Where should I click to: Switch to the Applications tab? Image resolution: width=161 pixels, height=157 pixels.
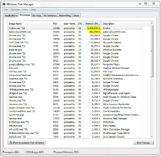click(x=11, y=16)
